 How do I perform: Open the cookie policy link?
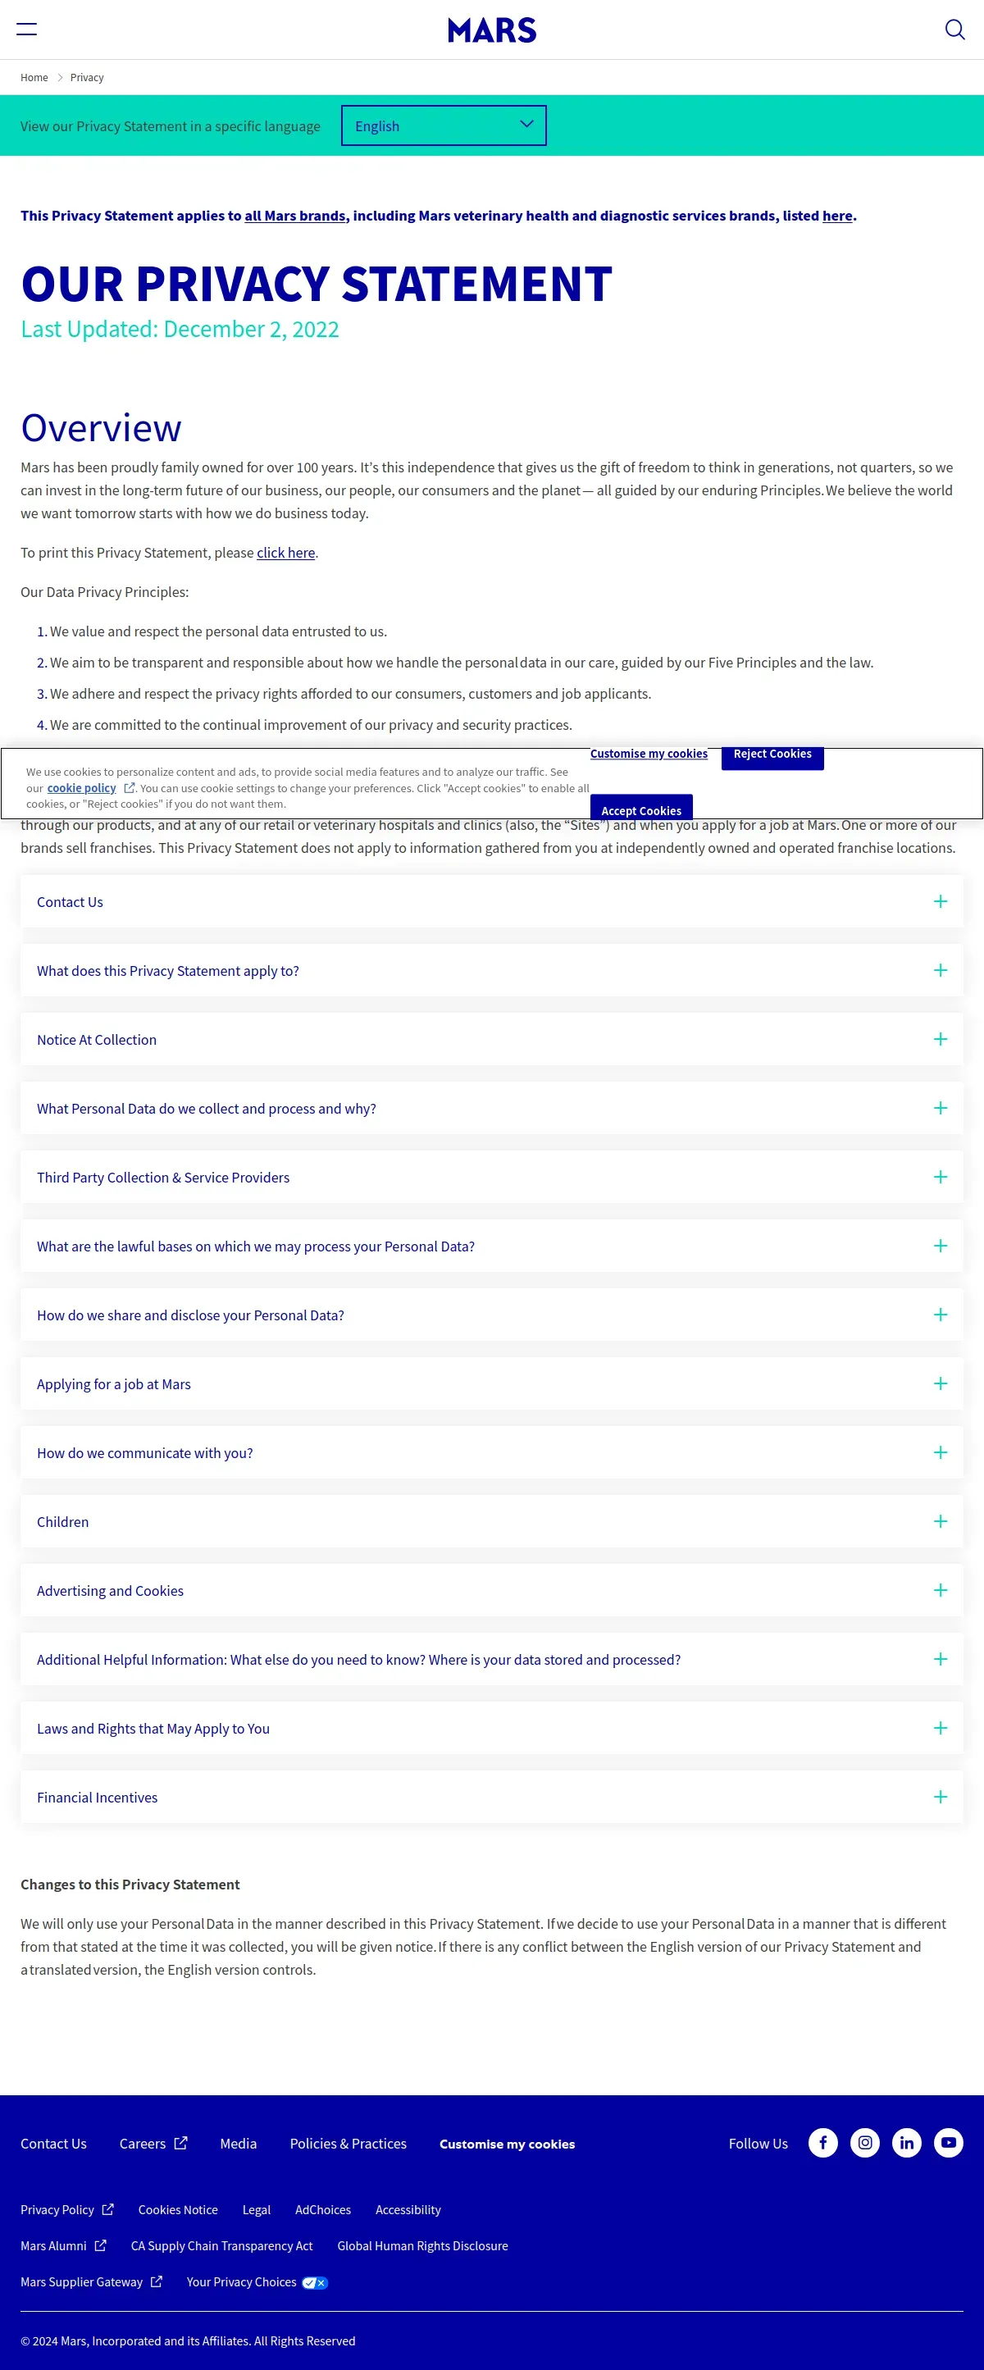[x=81, y=787]
